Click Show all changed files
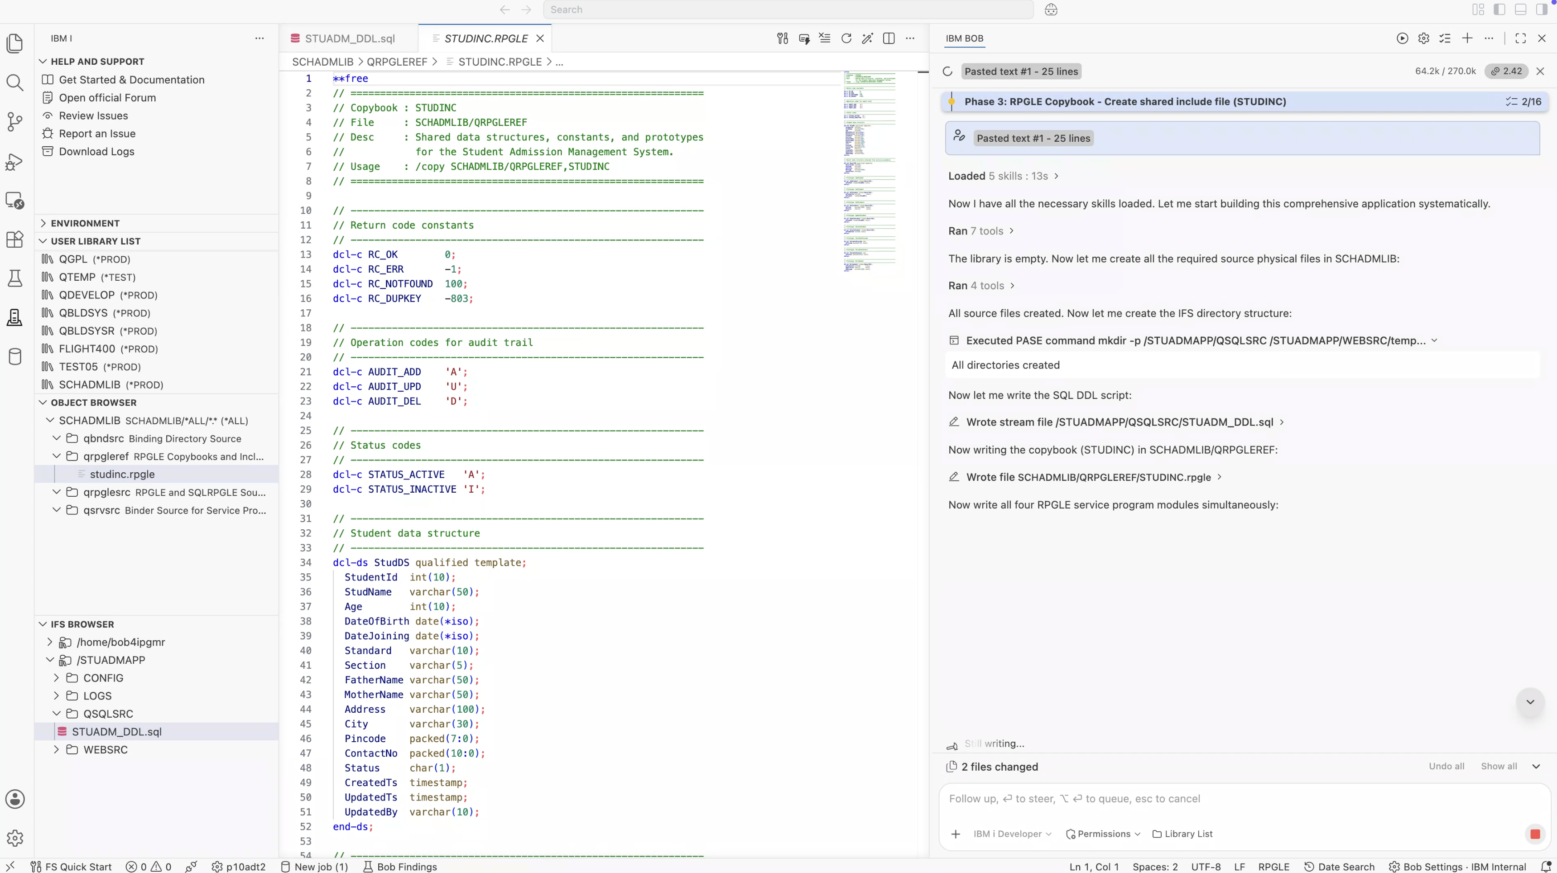Screen dimensions: 1557x873 pos(1499,767)
